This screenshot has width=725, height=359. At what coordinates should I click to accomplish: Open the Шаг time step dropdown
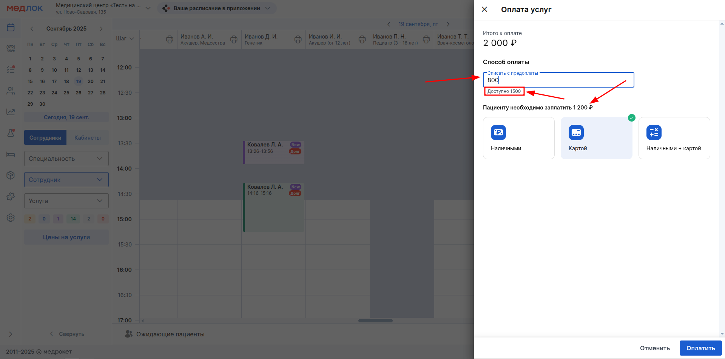tap(125, 39)
